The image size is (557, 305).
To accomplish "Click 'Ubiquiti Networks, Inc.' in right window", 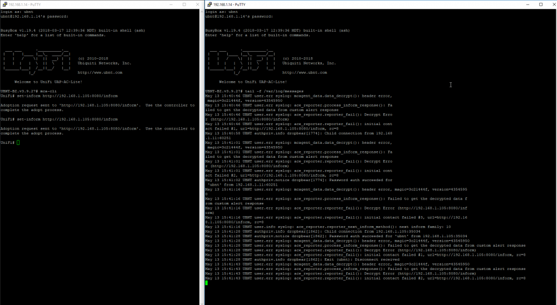I will (309, 63).
